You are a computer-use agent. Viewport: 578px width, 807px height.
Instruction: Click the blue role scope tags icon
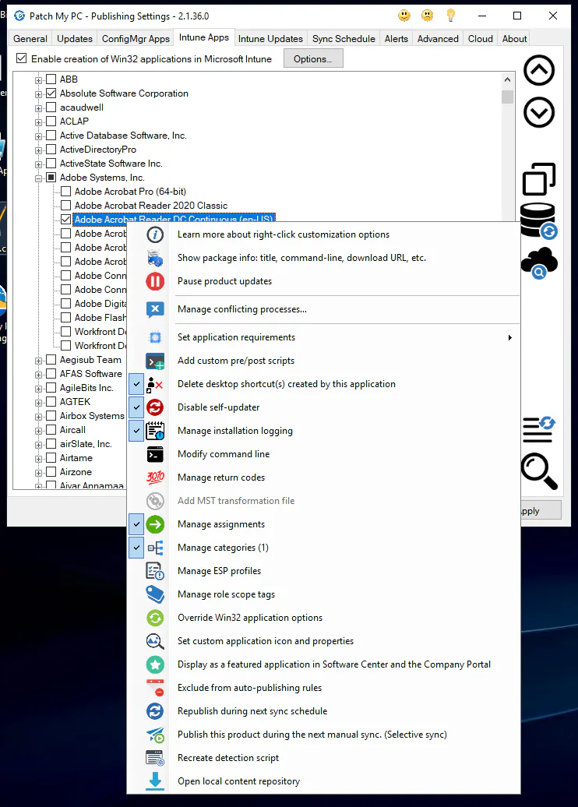[155, 594]
